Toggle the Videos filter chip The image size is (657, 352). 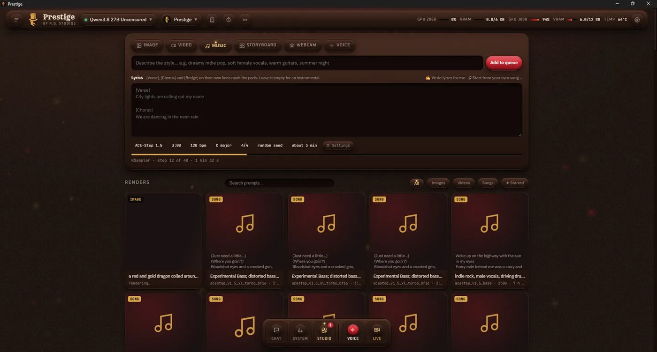click(464, 183)
